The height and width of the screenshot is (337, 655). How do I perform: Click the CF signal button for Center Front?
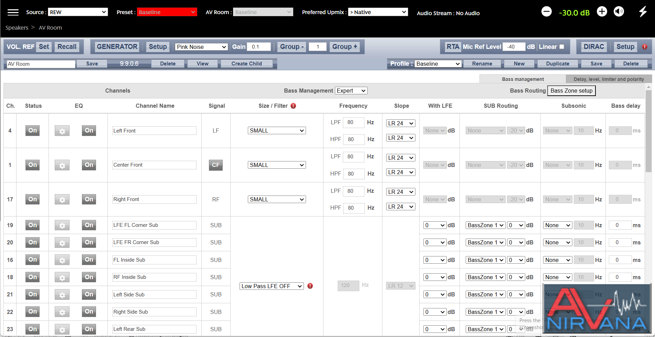[x=216, y=165]
